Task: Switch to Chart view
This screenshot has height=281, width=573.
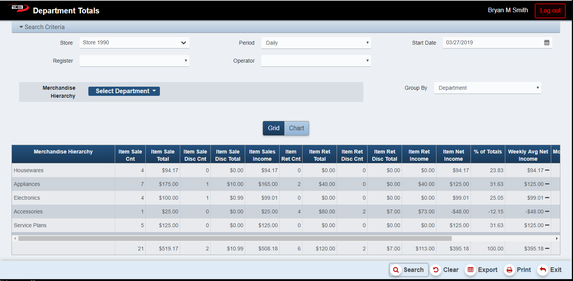Action: 296,128
